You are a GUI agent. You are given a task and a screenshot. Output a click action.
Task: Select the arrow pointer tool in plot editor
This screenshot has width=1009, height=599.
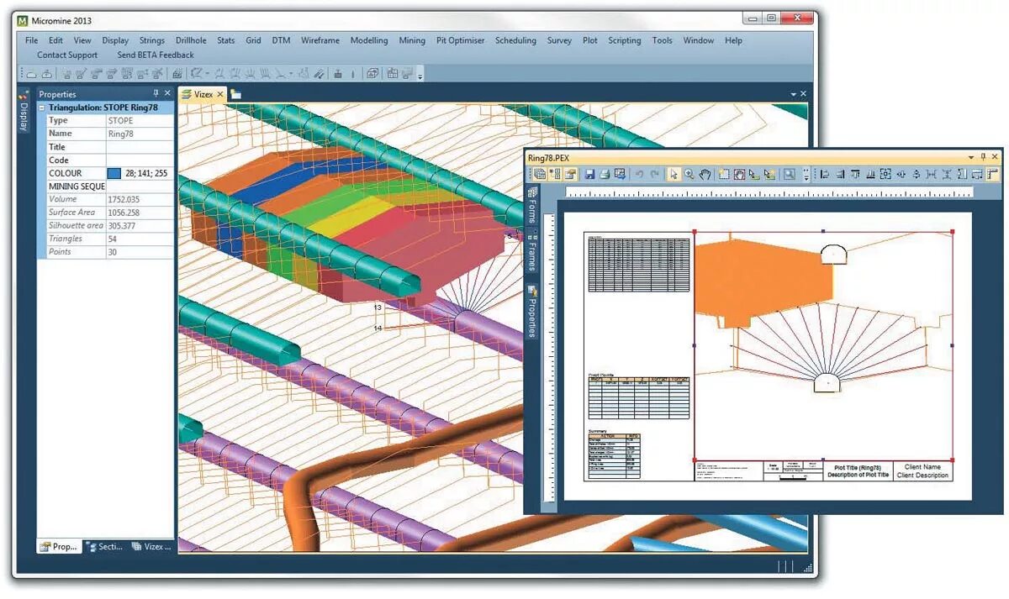674,174
